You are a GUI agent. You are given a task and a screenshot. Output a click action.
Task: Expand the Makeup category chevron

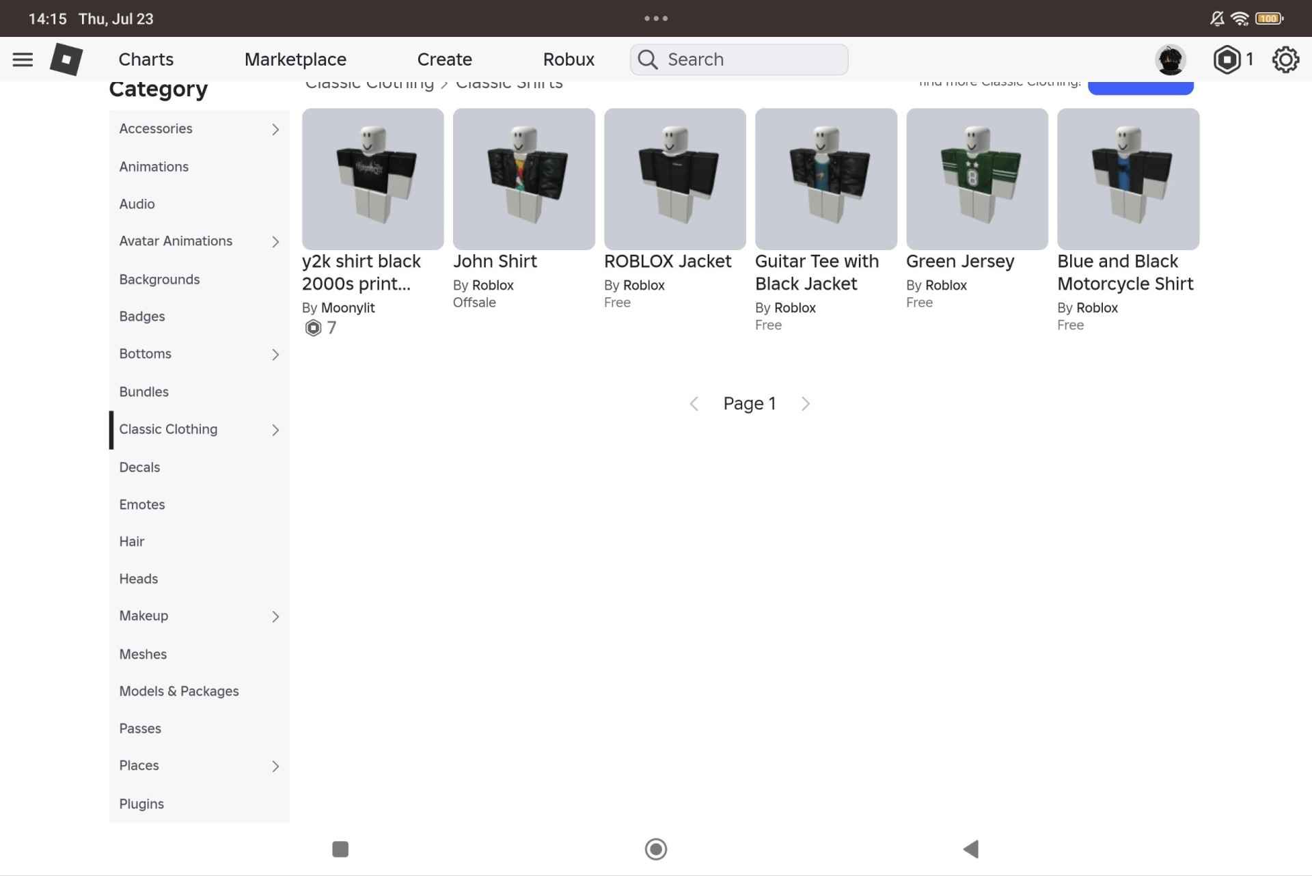tap(275, 617)
